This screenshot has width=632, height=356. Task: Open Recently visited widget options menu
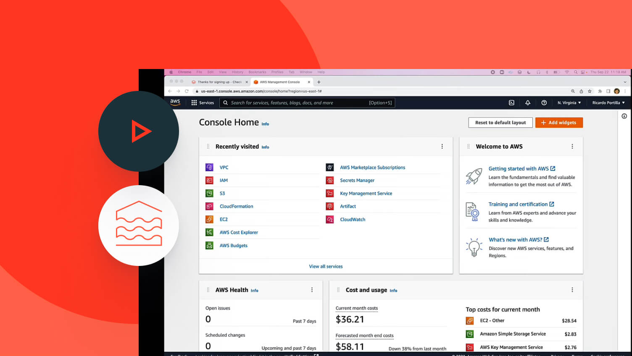[442, 146]
